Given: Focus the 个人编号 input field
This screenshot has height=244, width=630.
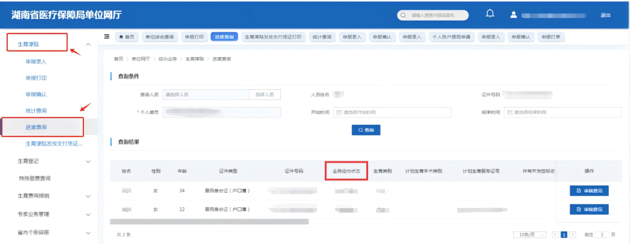Looking at the screenshot, I should [x=221, y=112].
